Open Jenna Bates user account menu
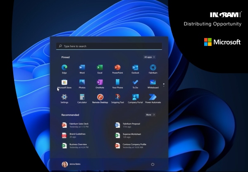Image resolution: width=248 pixels, height=172 pixels. (x=72, y=164)
